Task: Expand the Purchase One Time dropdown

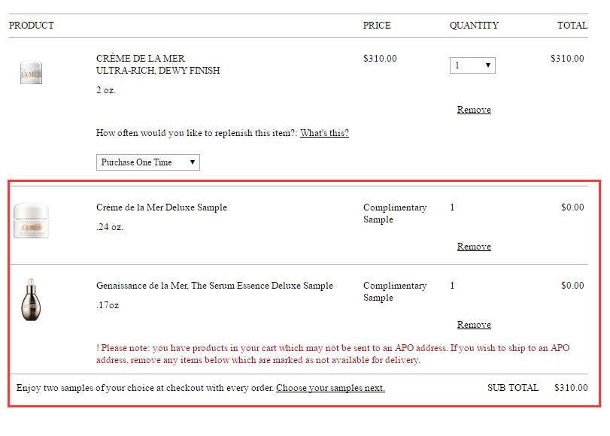Action: [148, 162]
